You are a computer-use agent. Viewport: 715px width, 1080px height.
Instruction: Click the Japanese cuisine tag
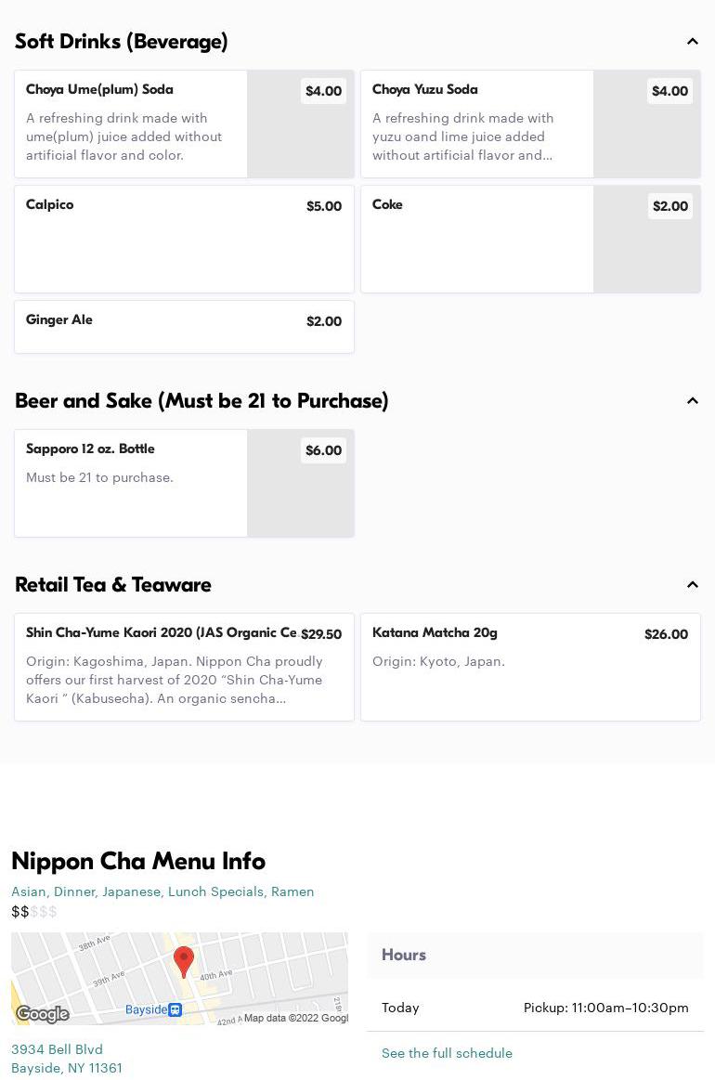click(x=131, y=891)
